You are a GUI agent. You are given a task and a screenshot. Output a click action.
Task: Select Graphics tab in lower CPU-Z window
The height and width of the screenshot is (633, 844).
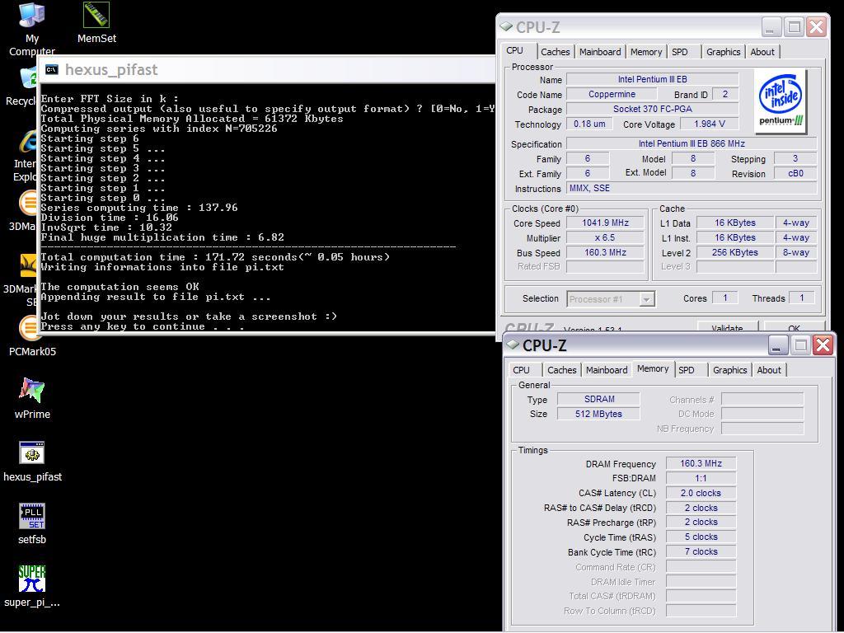[x=730, y=370]
